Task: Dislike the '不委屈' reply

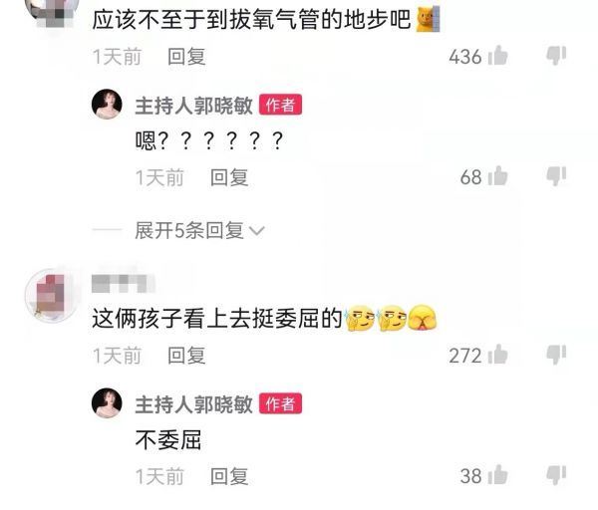Action: [556, 475]
